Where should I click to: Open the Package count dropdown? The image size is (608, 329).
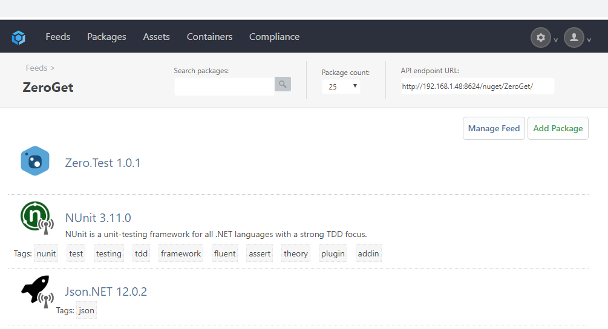tap(341, 86)
